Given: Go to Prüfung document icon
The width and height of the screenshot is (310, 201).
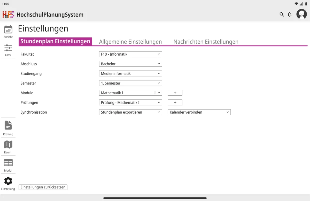Looking at the screenshot, I should [8, 125].
